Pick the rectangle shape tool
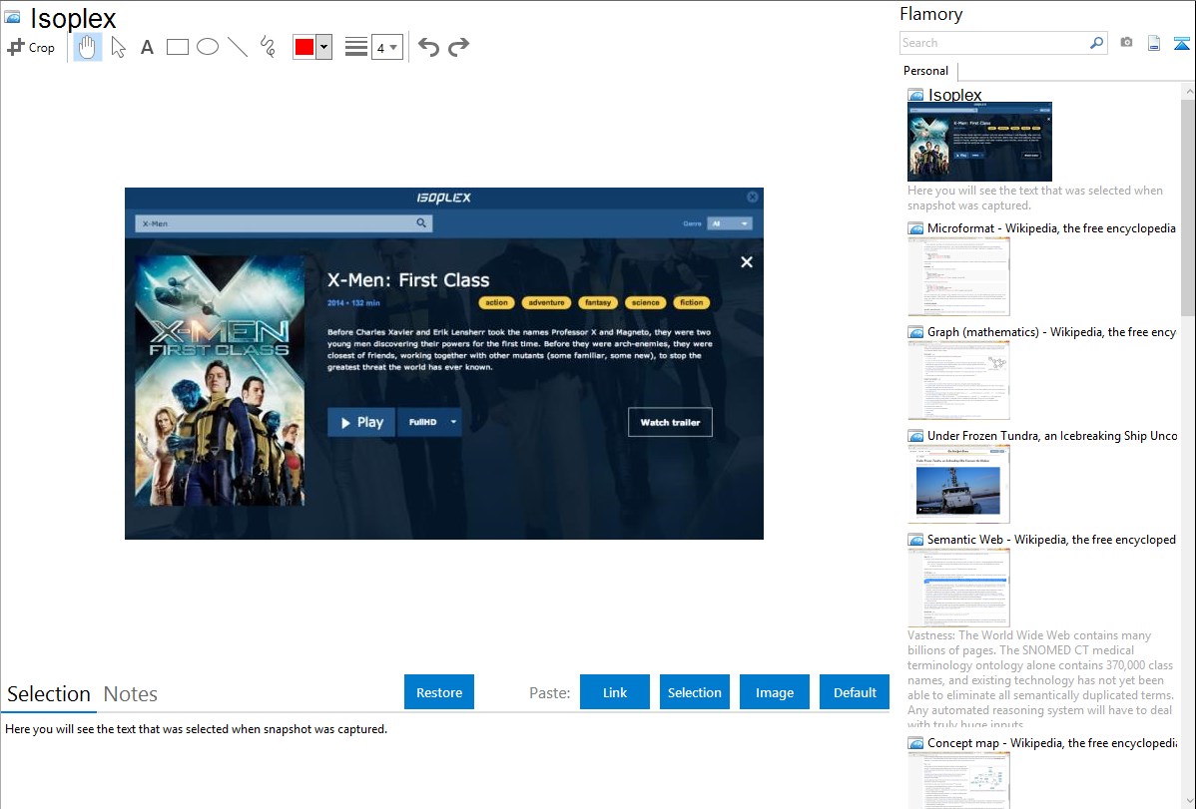The height and width of the screenshot is (809, 1196). point(178,47)
